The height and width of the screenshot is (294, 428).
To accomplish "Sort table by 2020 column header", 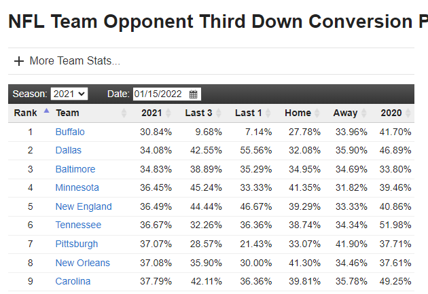I will [x=391, y=113].
